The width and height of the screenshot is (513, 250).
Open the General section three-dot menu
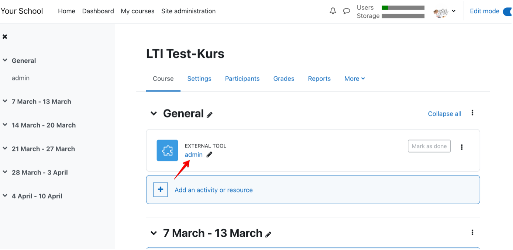click(472, 113)
